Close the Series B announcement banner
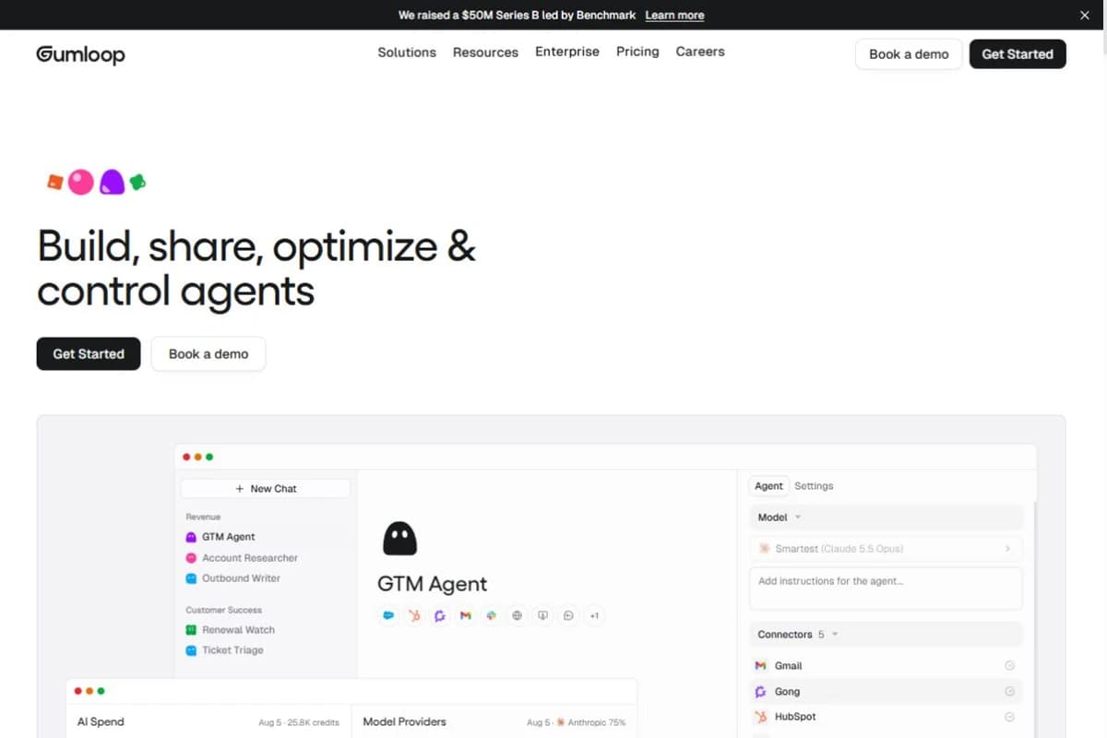Image resolution: width=1107 pixels, height=738 pixels. (1085, 15)
